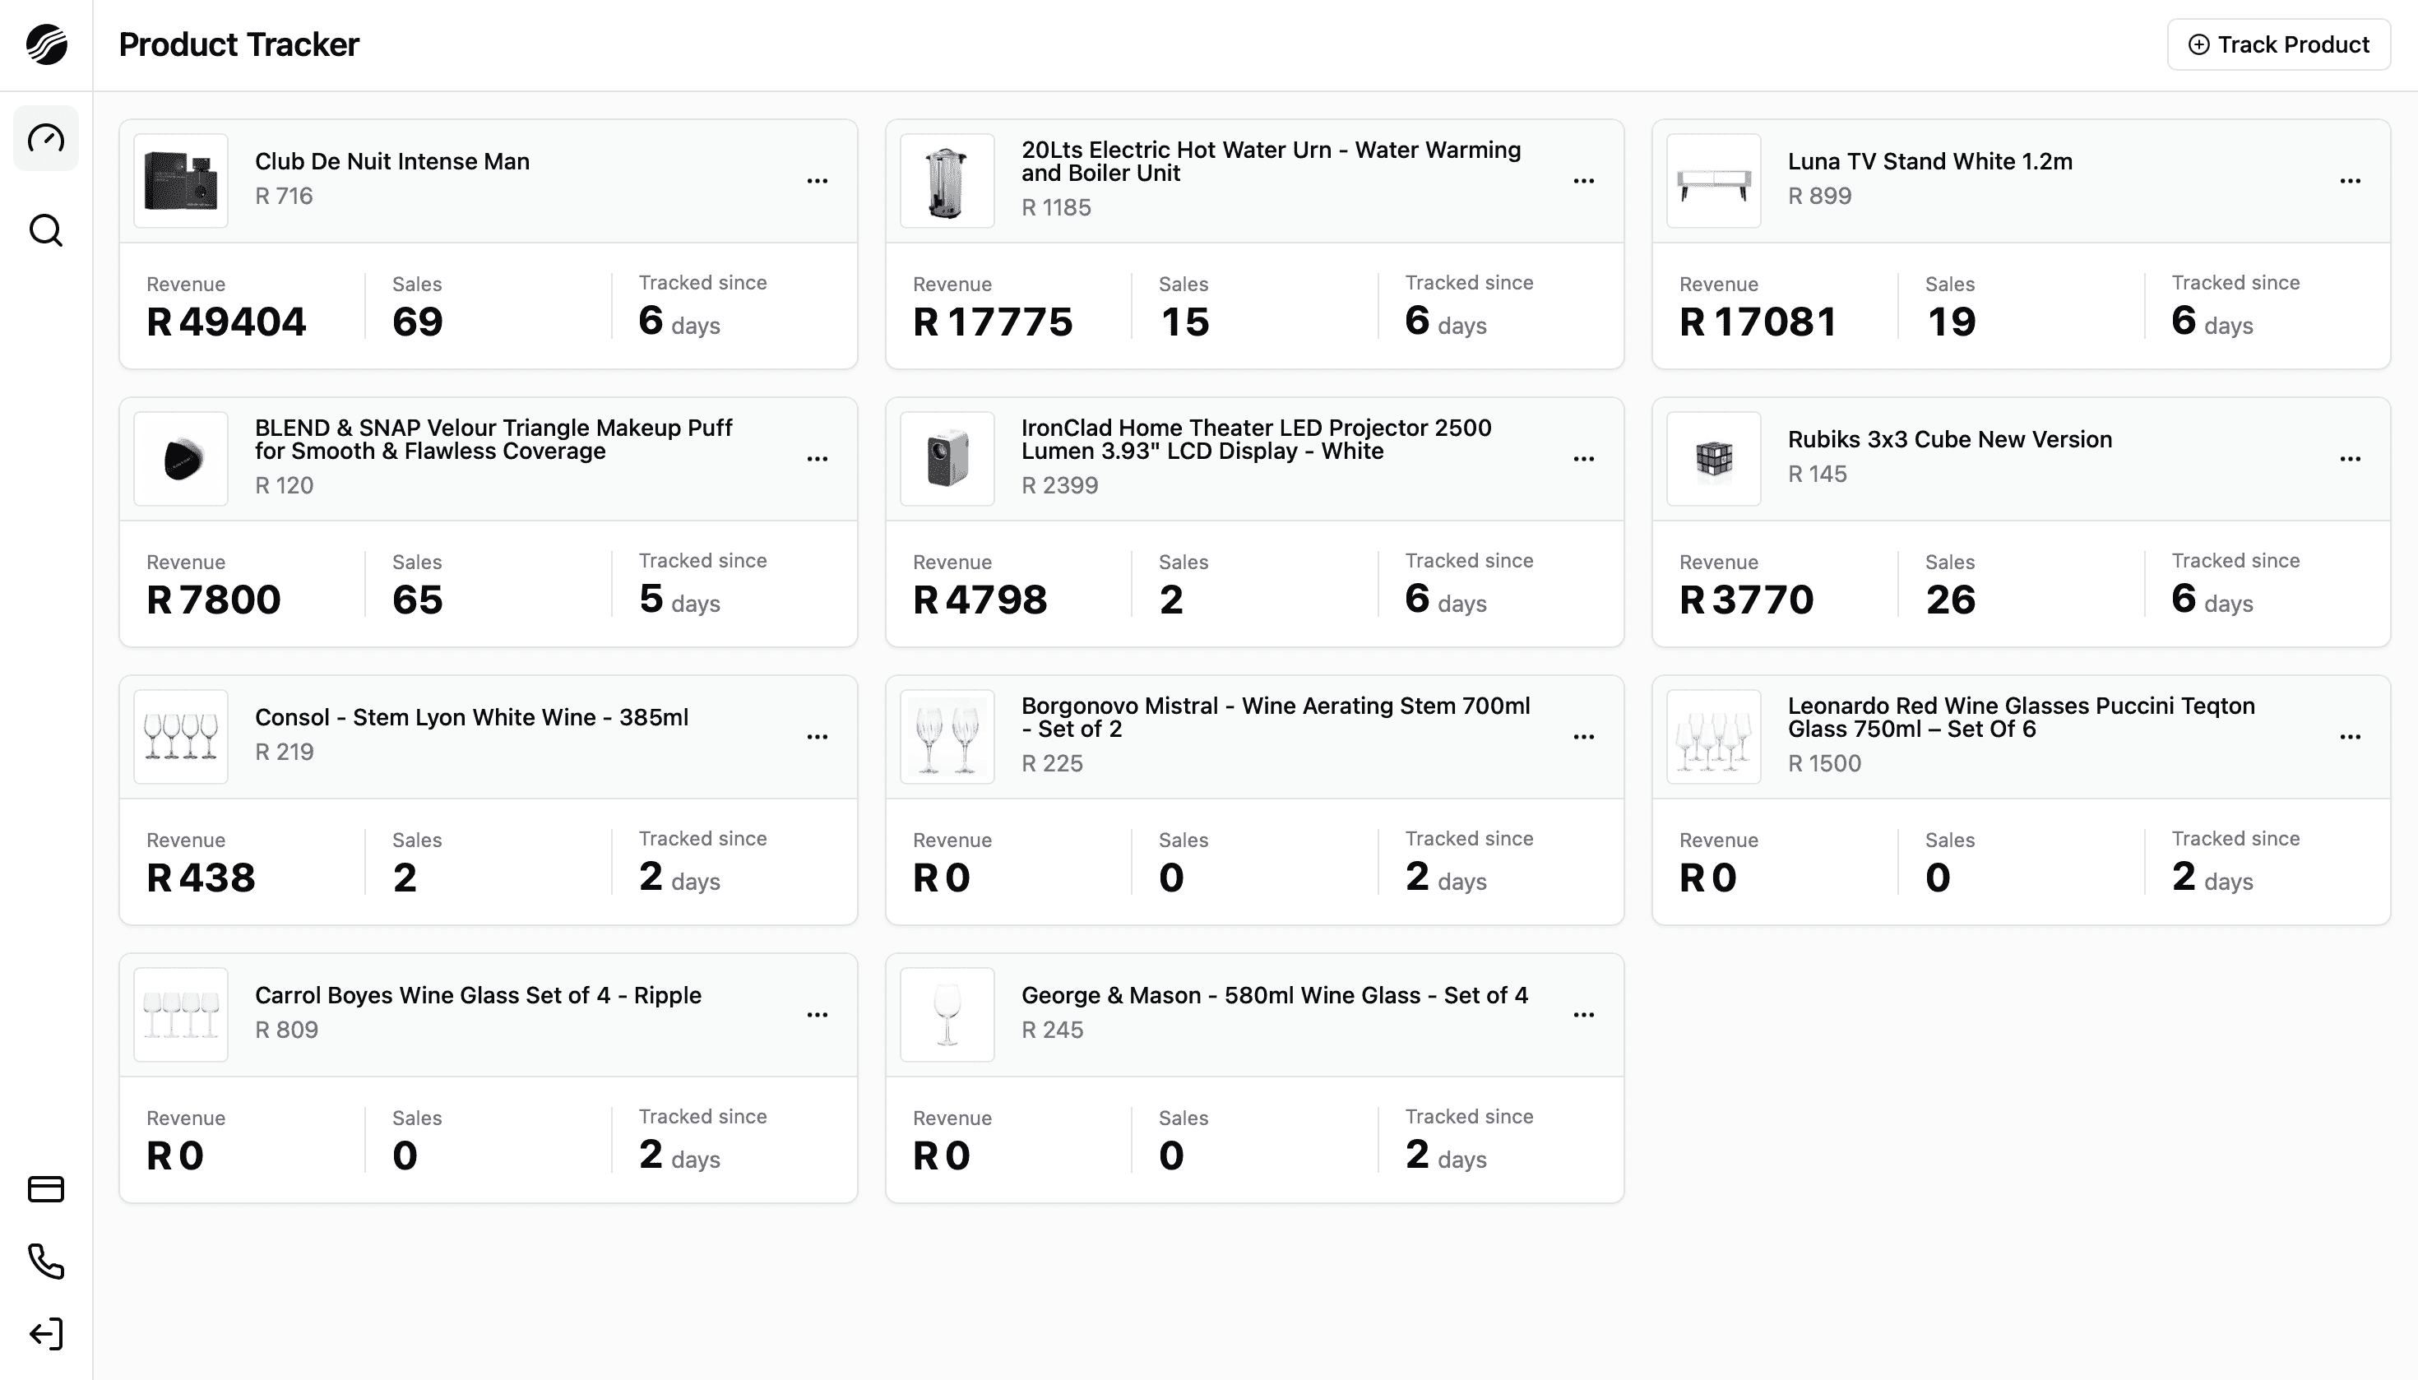Open ellipsis menu for Carrol Boyes Wine Glass Set
This screenshot has height=1380, width=2418.
click(817, 1014)
